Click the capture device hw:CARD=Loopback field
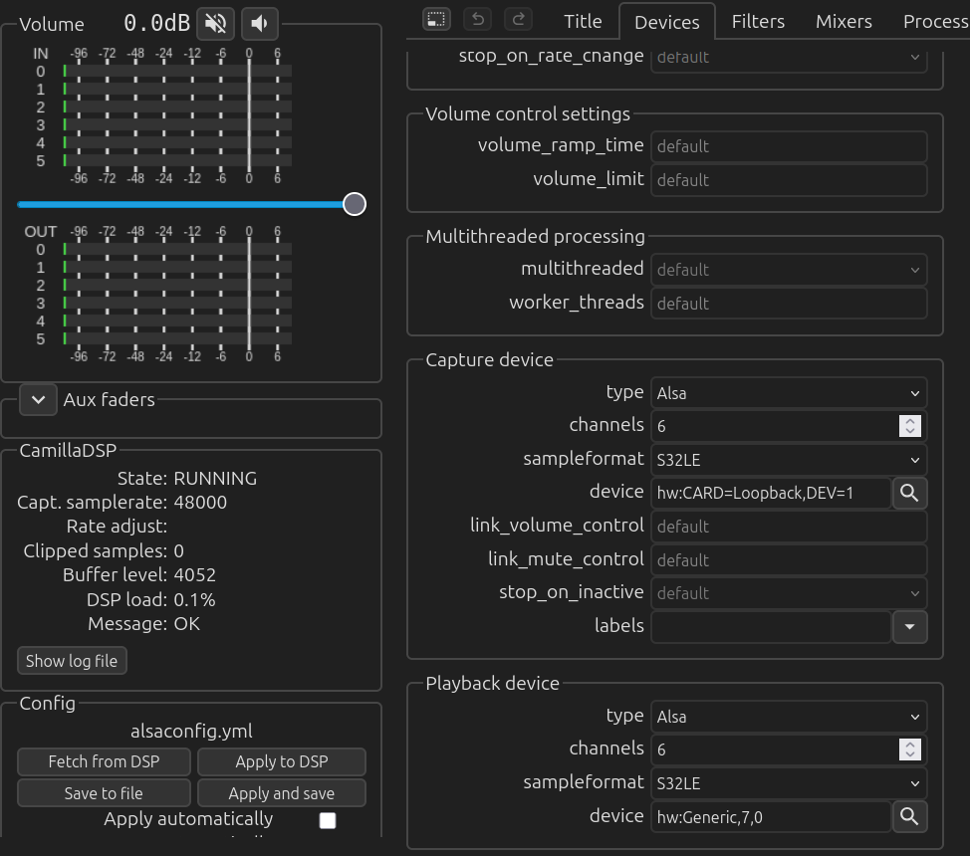Viewport: 970px width, 856px height. click(771, 493)
